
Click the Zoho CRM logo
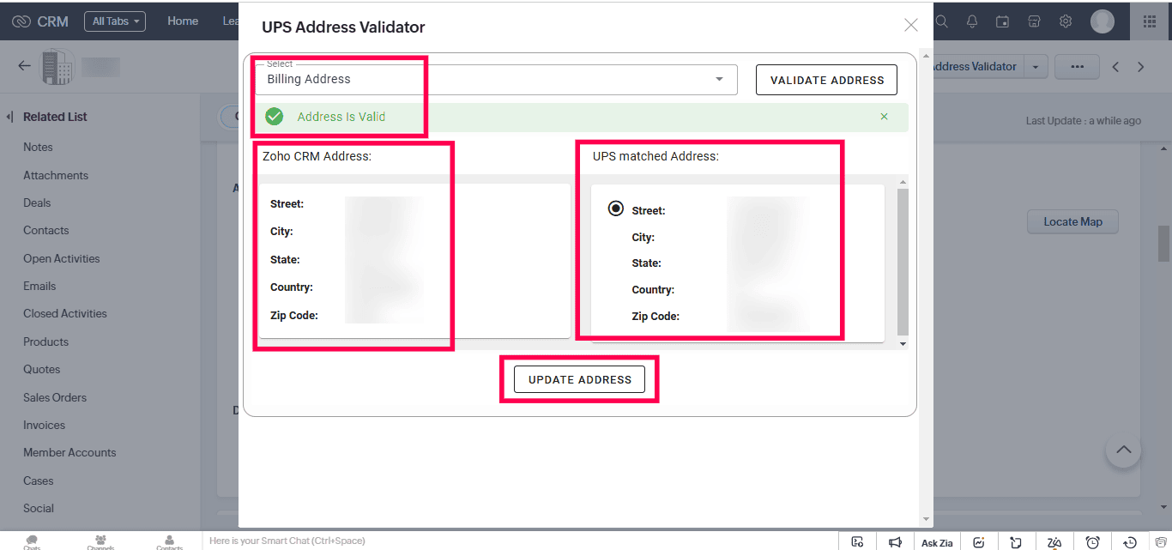click(x=40, y=21)
